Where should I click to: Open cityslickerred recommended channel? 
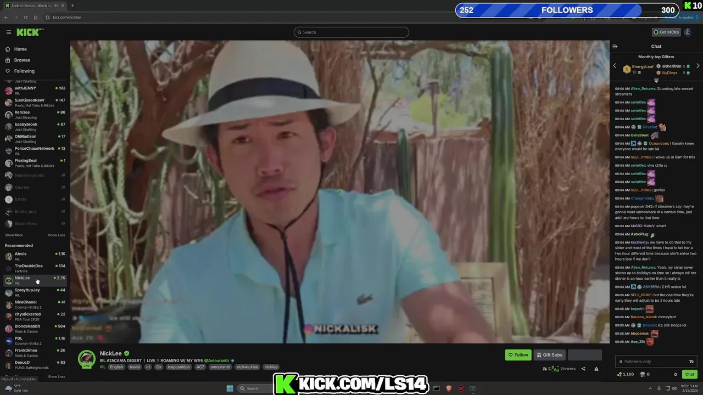pos(35,317)
